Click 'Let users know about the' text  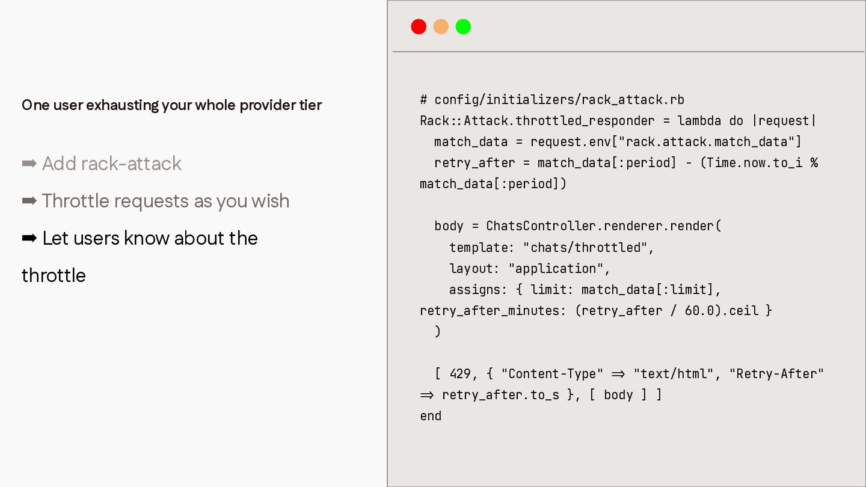150,238
